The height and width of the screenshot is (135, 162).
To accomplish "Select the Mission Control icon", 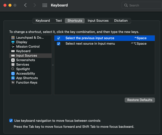I will click(x=13, y=47).
